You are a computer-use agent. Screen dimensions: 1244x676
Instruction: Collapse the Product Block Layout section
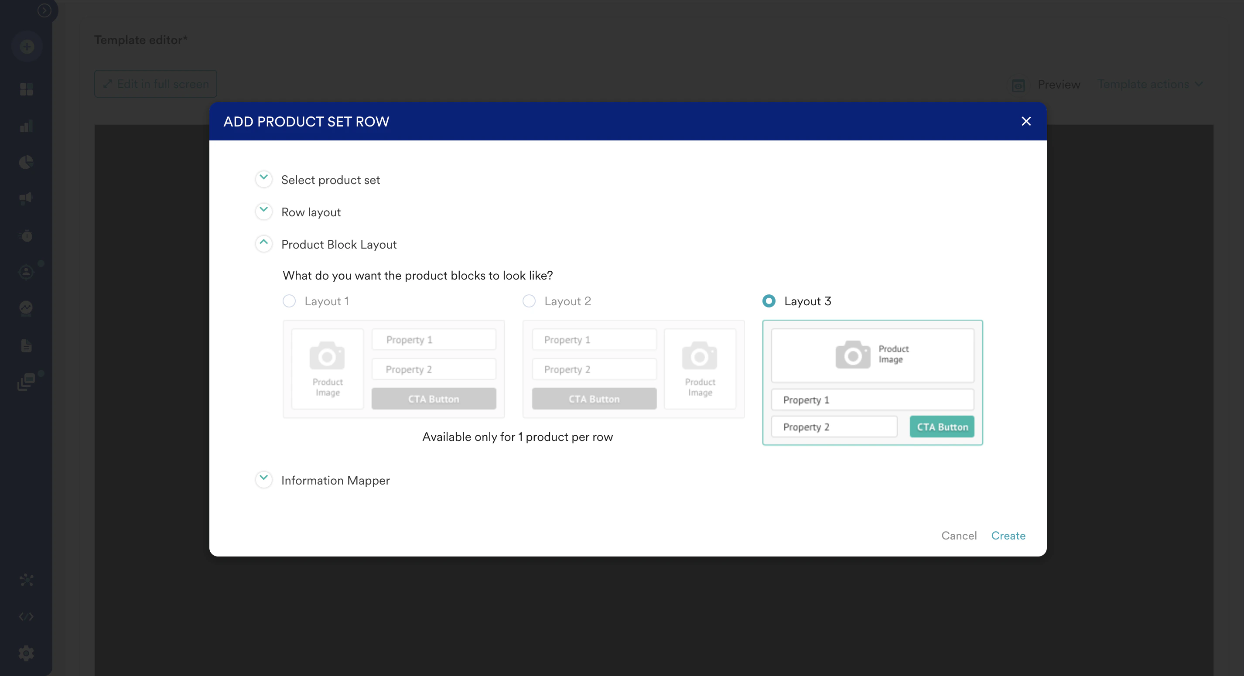tap(263, 244)
